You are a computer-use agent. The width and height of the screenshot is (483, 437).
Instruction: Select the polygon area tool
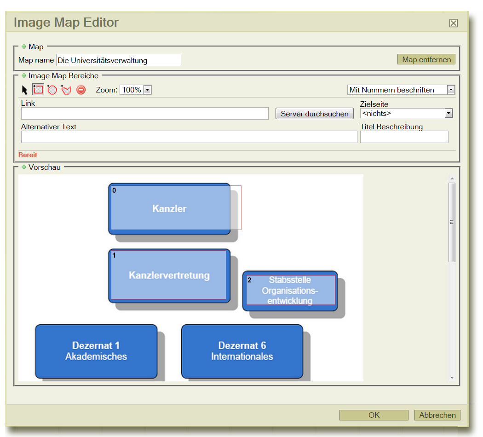pyautogui.click(x=66, y=90)
